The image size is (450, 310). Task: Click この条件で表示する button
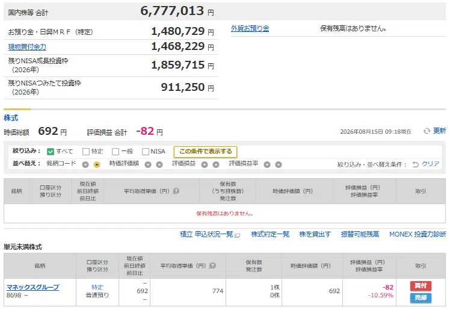[x=205, y=152]
